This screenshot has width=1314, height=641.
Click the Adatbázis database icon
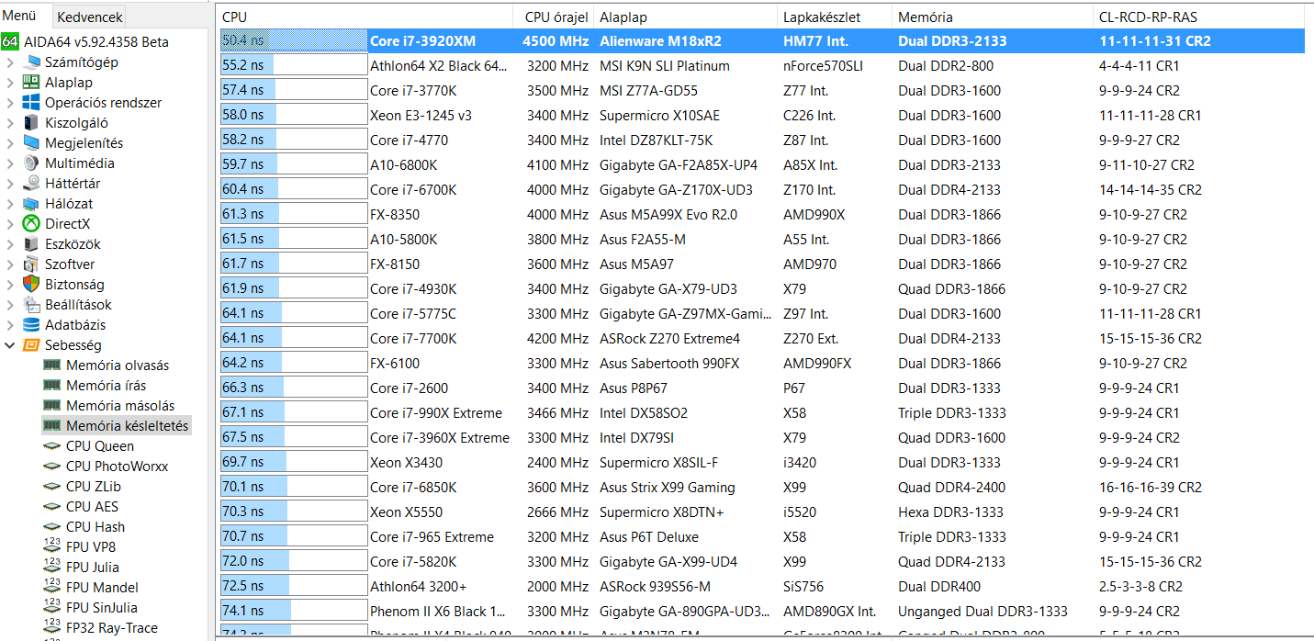coord(31,325)
